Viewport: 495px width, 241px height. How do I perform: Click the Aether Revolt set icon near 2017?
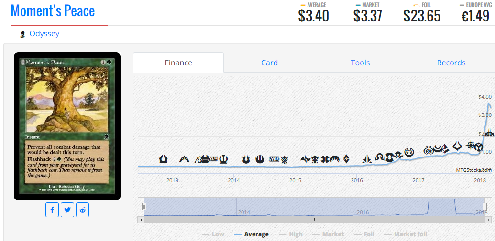tap(428, 150)
